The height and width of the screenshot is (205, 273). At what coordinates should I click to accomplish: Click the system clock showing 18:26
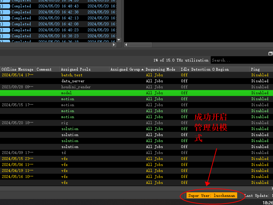point(267,203)
